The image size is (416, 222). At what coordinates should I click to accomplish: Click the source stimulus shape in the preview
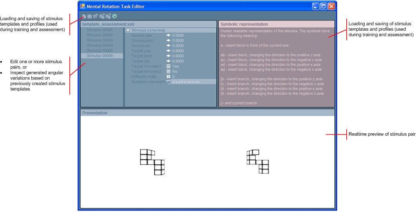click(x=152, y=162)
